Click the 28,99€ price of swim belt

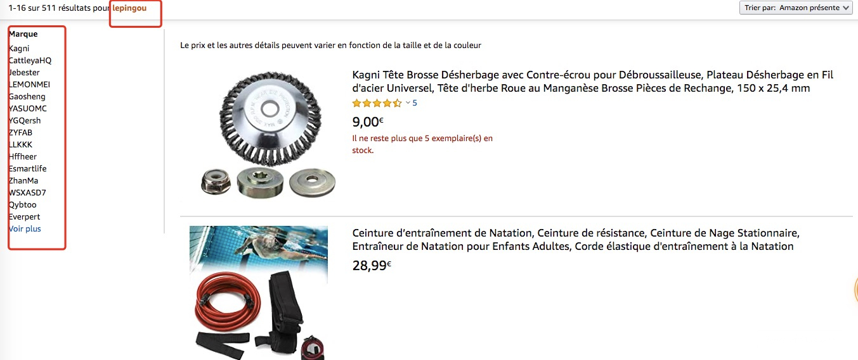[372, 266]
